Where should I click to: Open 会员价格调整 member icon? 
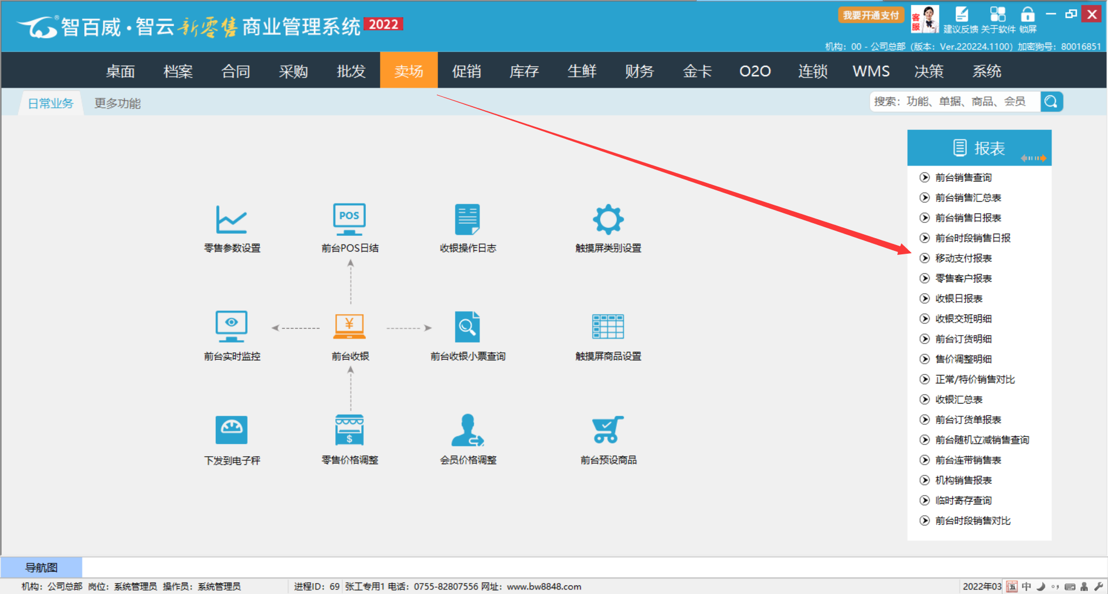467,431
